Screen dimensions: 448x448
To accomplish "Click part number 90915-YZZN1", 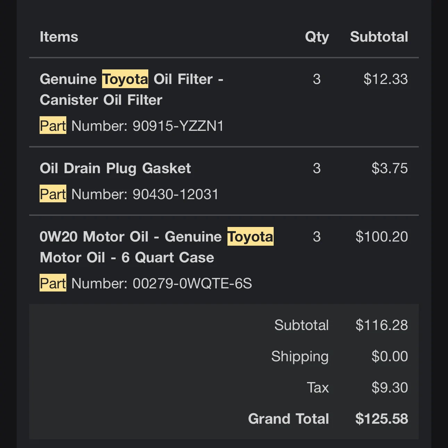I will click(178, 126).
